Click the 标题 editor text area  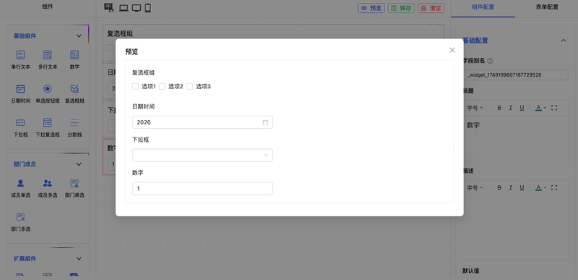pos(516,137)
